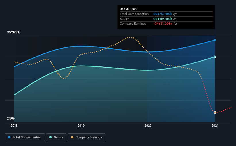Toggle the Company Earnings legend button
The image size is (236, 146).
87,137
